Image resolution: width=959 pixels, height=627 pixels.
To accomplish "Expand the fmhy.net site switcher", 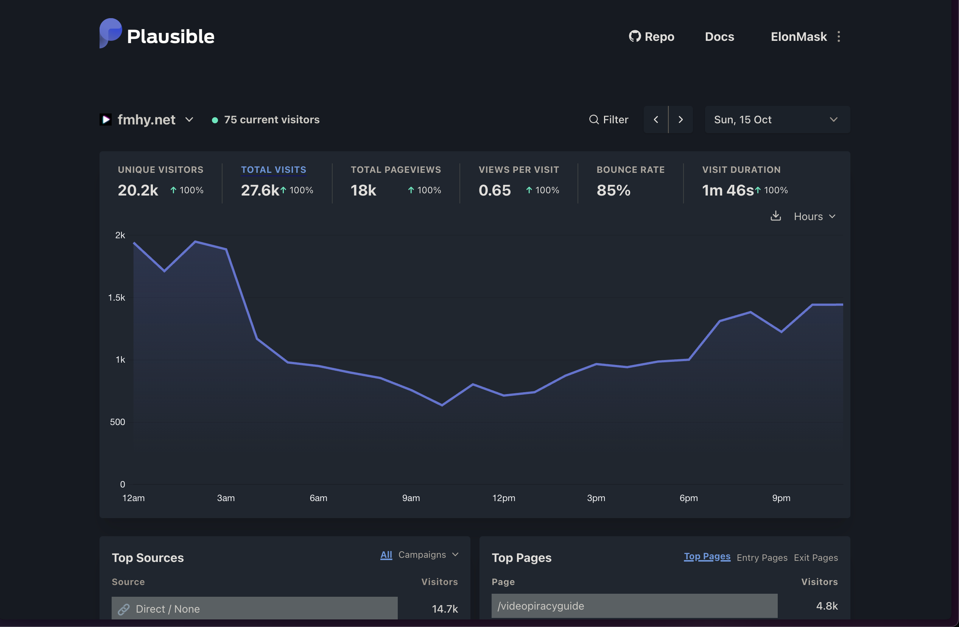I will click(x=189, y=120).
